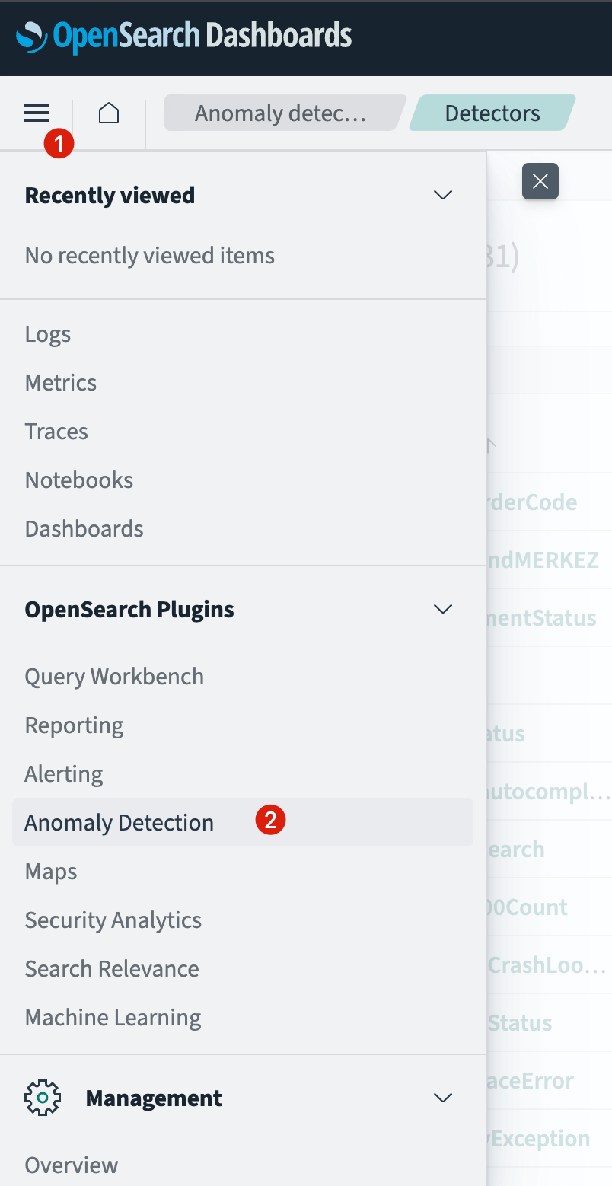Open Notebooks in navigation menu
Screen dimensions: 612x1186
click(x=79, y=480)
